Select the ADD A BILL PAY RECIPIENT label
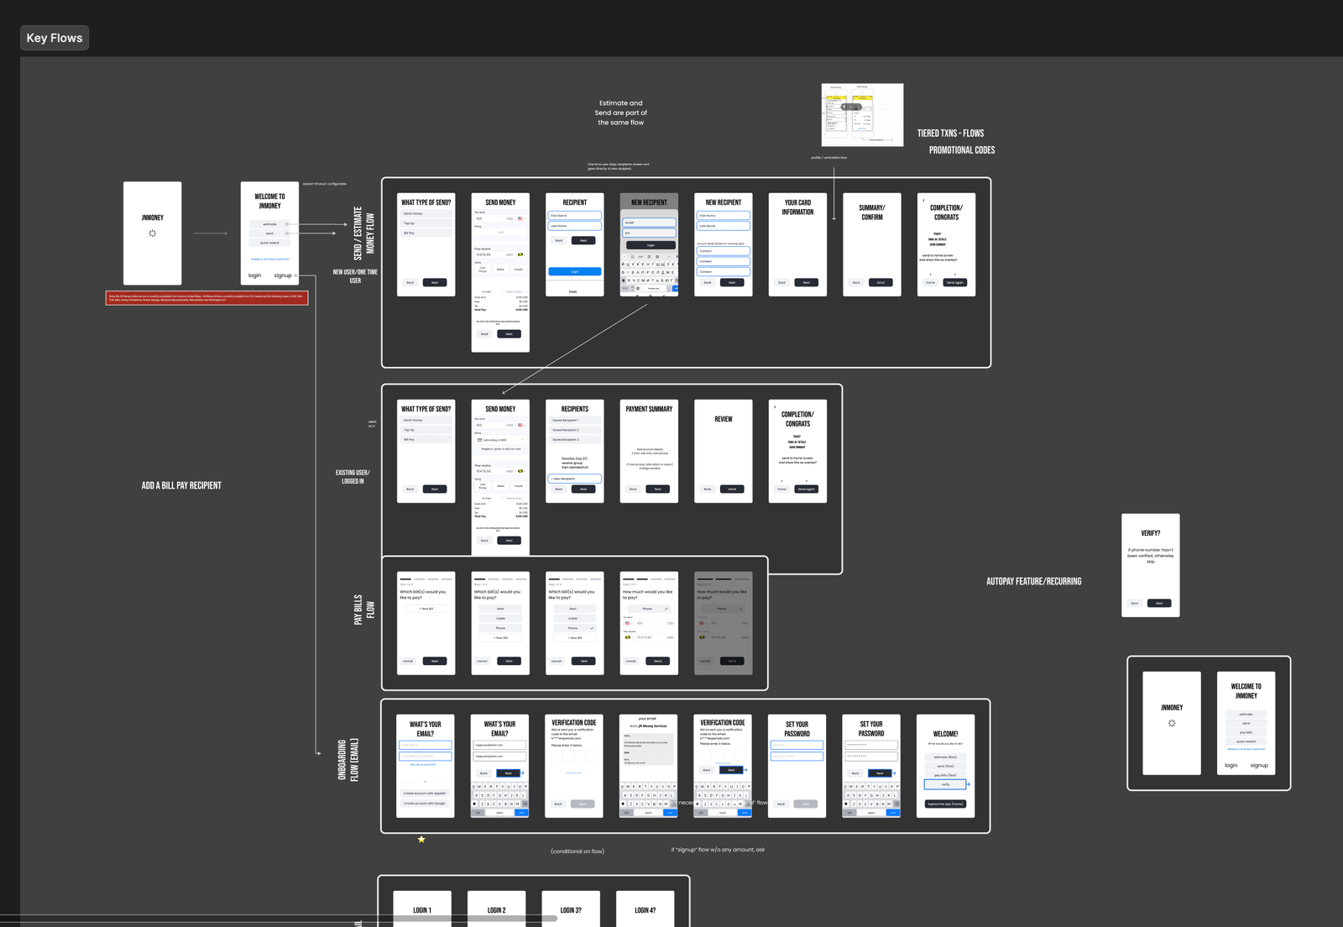1343x927 pixels. pos(181,485)
